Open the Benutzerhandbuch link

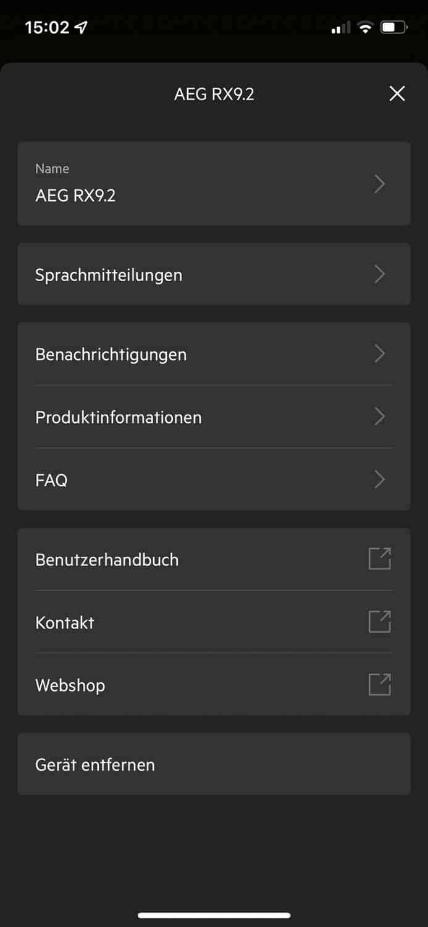pyautogui.click(x=107, y=559)
